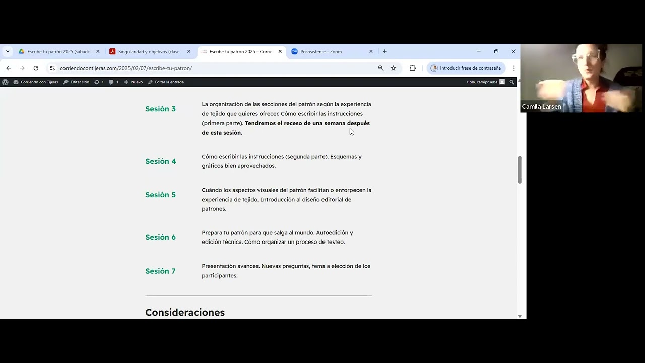Screen dimensions: 645x363
Task: Reload the current page
Action: [x=36, y=68]
